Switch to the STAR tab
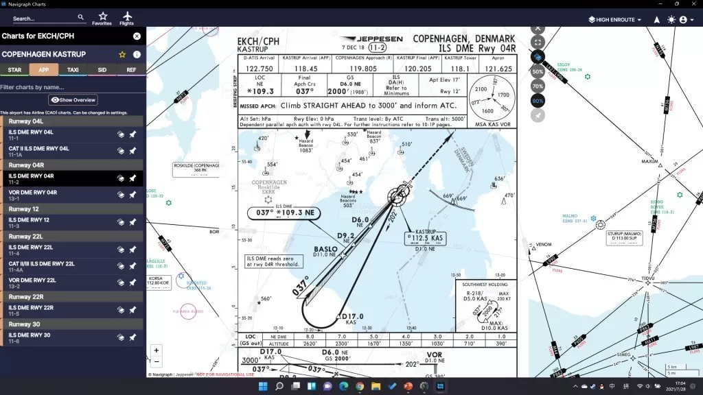Image resolution: width=703 pixels, height=395 pixels. 14,70
